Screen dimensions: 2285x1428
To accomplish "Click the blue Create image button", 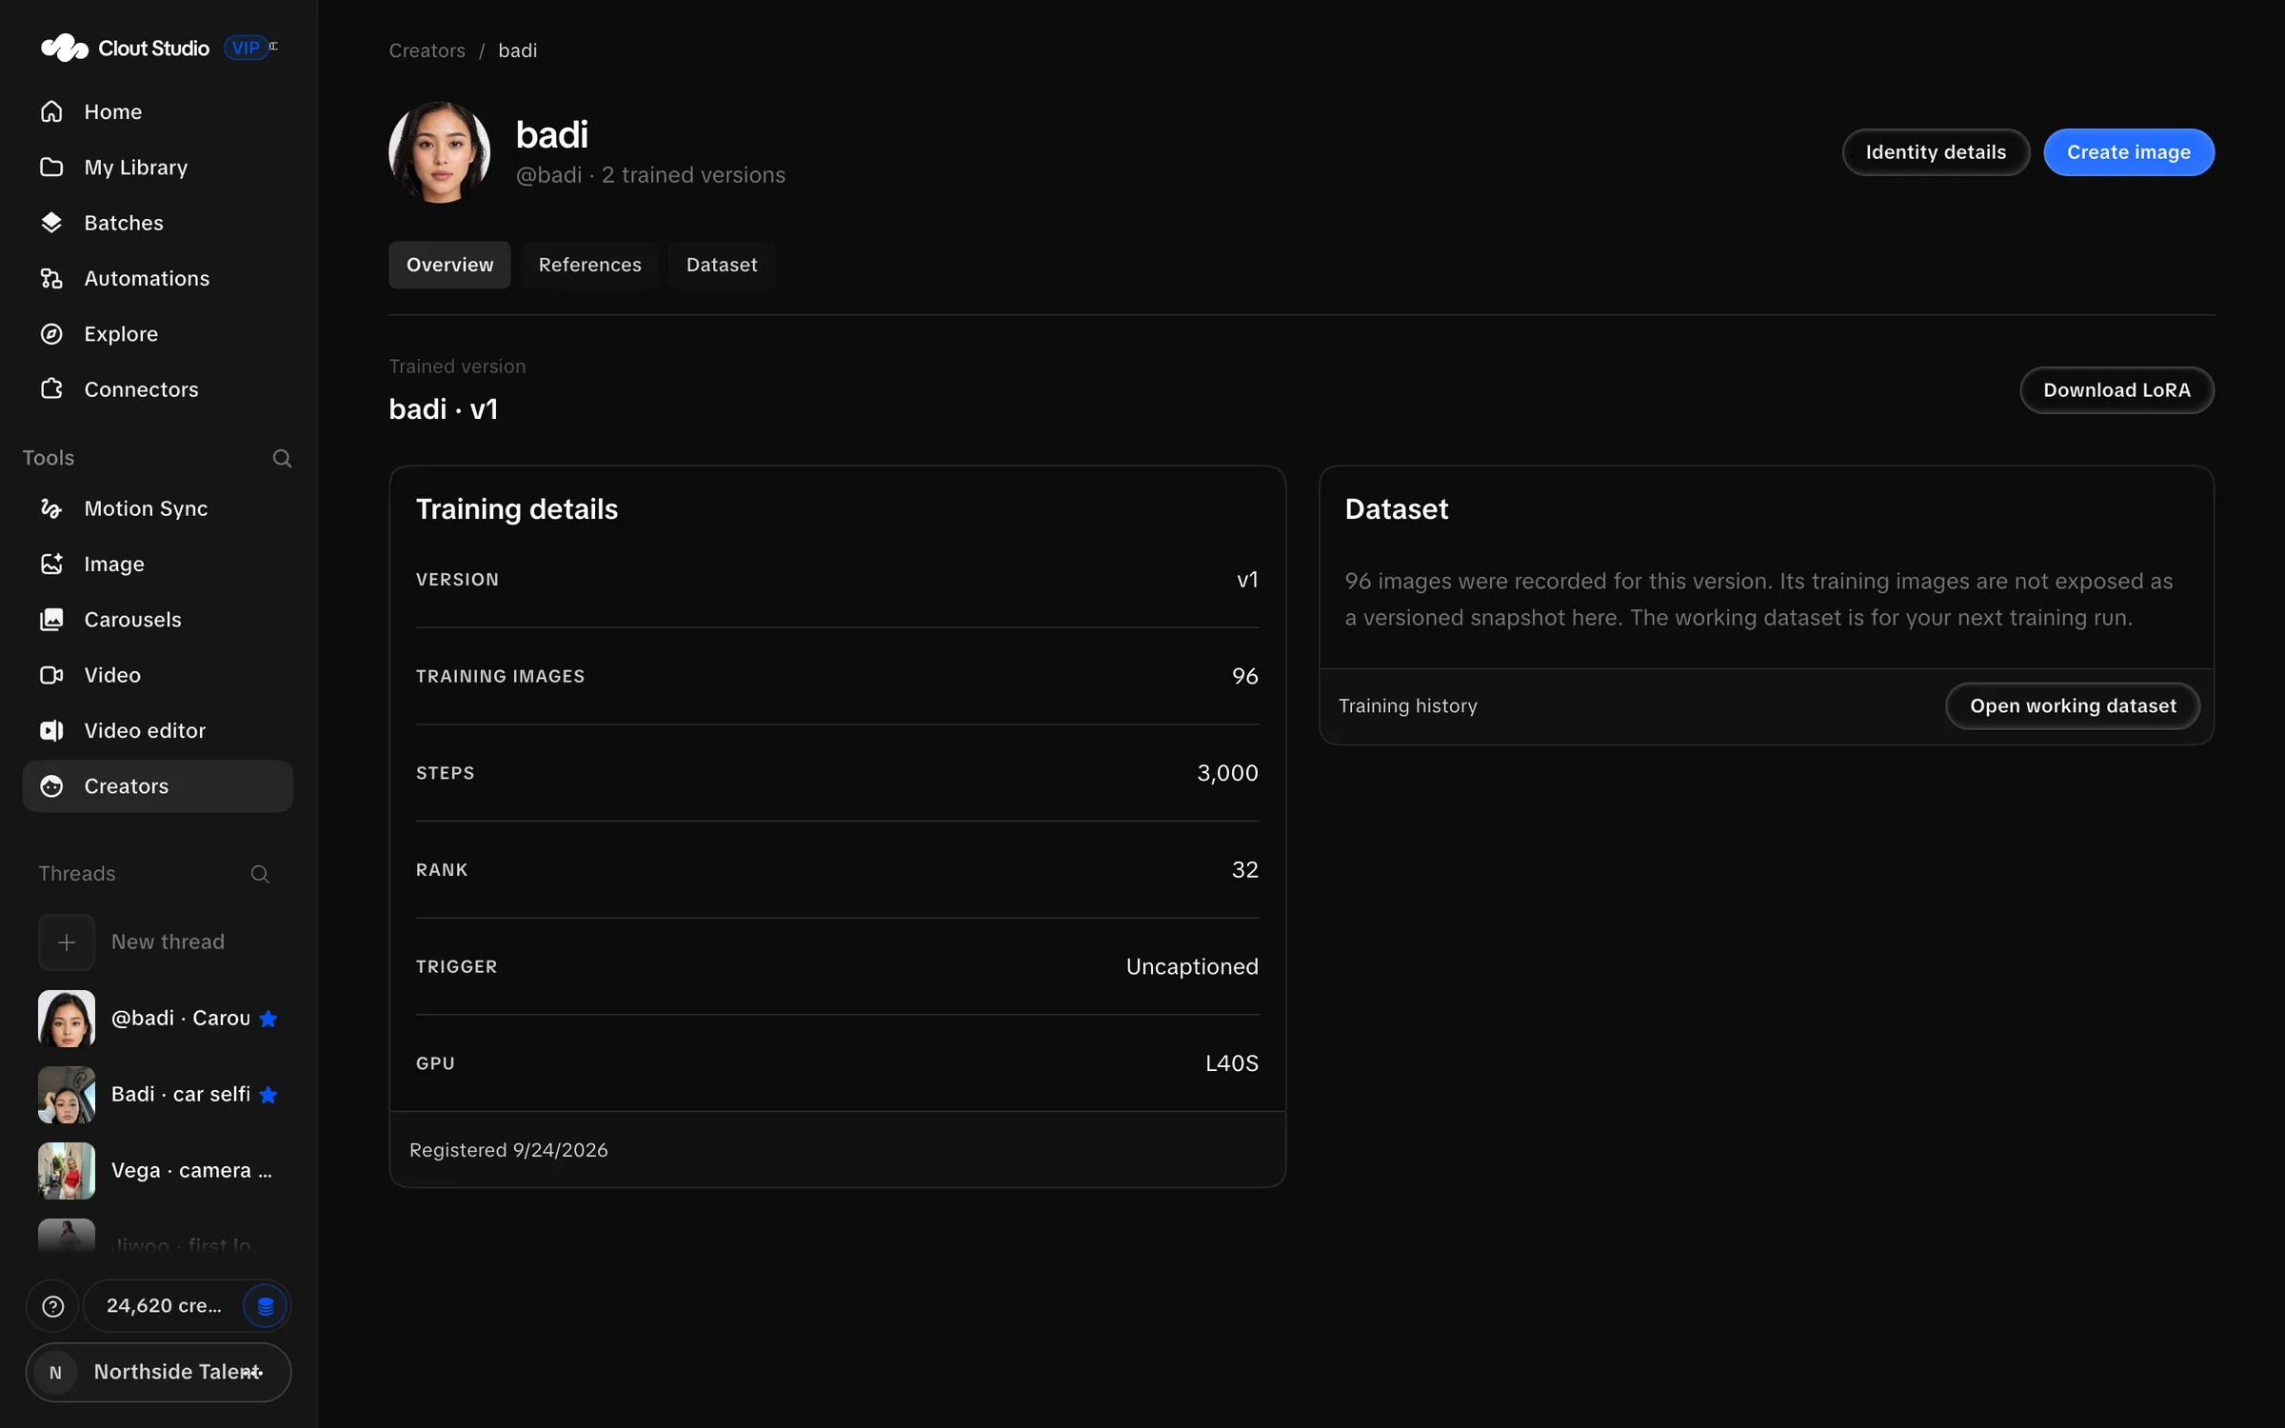I will [2129, 152].
